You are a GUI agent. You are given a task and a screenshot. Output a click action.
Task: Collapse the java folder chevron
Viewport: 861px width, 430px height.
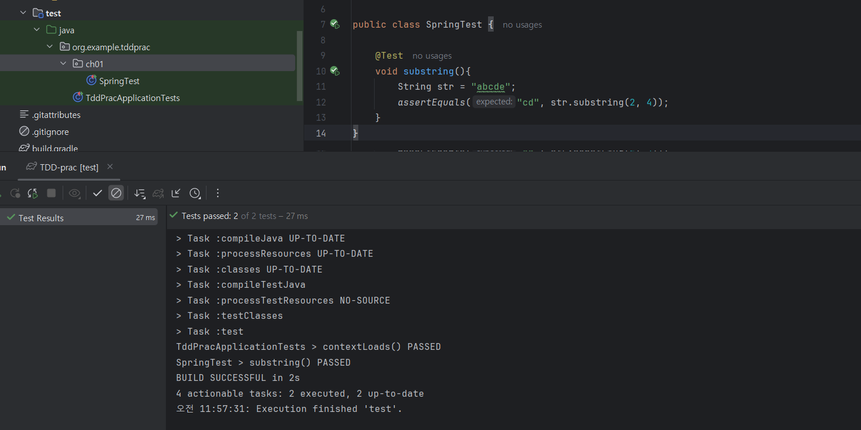tap(37, 29)
